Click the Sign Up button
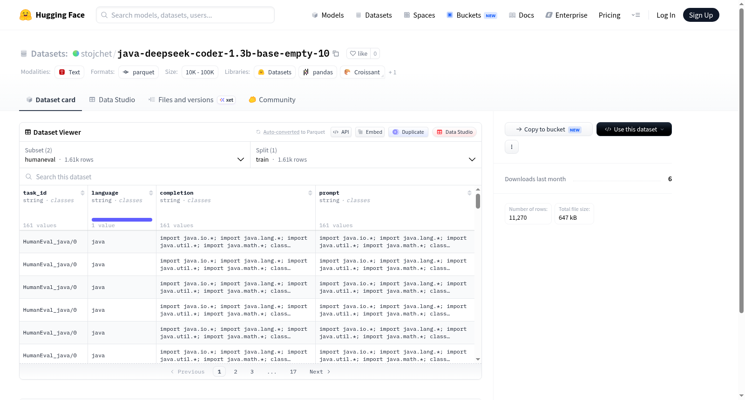The width and height of the screenshot is (745, 400). click(701, 15)
